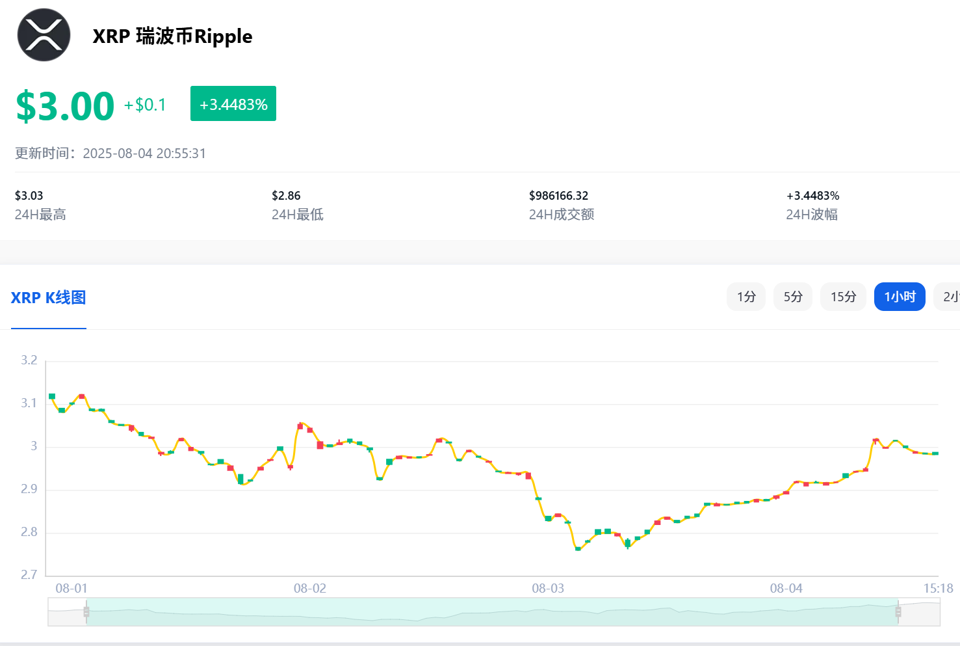Click the $3.00 current price

coord(65,106)
